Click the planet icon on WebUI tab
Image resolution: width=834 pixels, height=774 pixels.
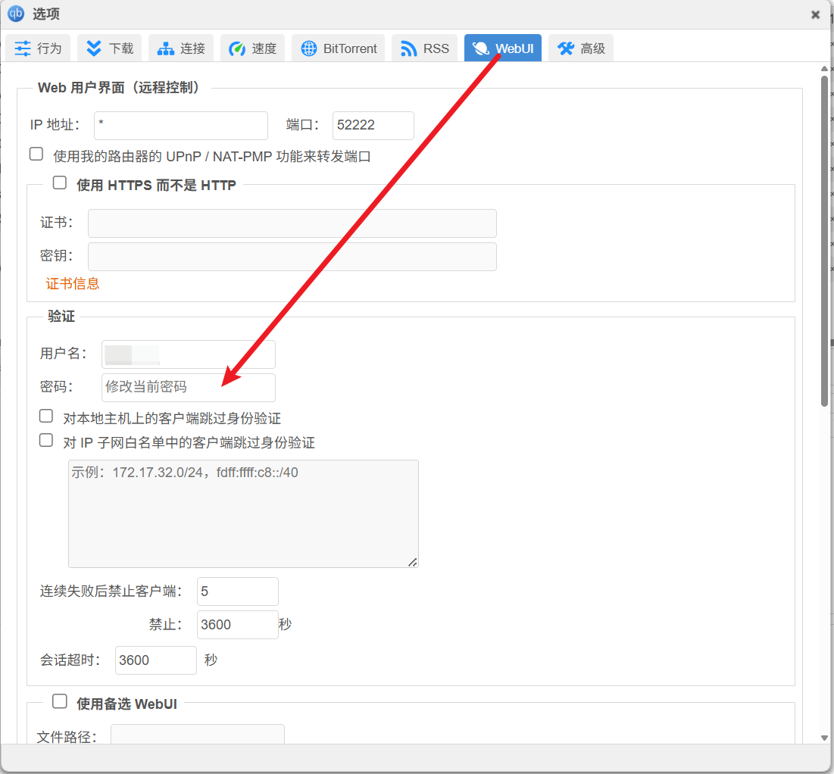click(x=480, y=48)
